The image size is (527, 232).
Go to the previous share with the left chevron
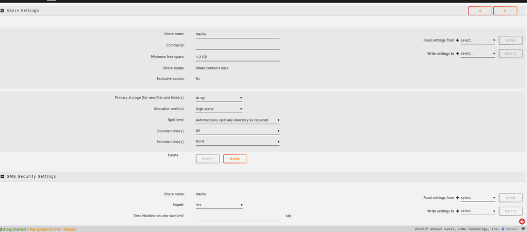[480, 11]
